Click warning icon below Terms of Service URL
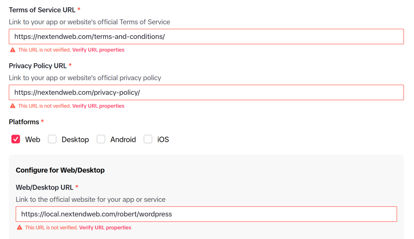Screen dimensions: 414x239 pos(13,50)
